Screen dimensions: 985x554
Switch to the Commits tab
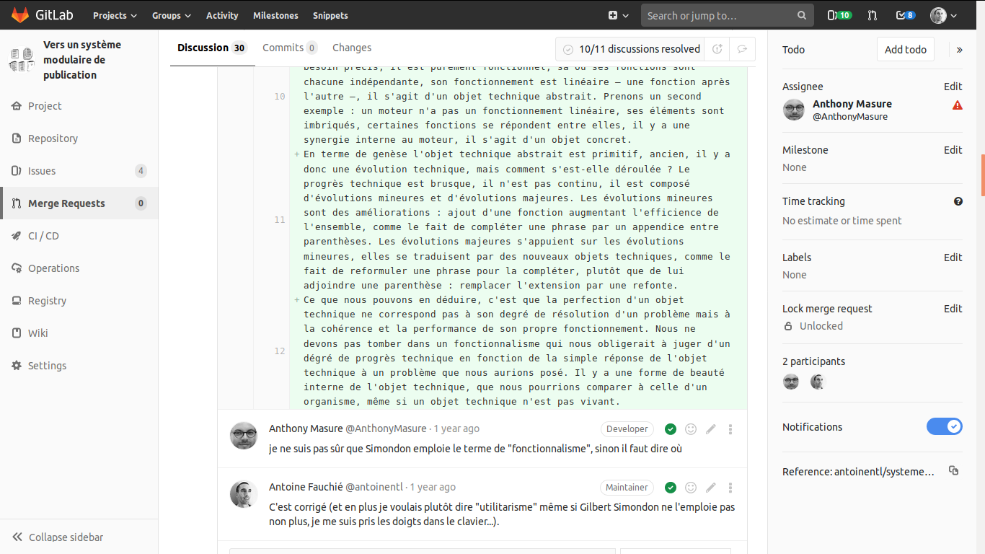pos(289,48)
